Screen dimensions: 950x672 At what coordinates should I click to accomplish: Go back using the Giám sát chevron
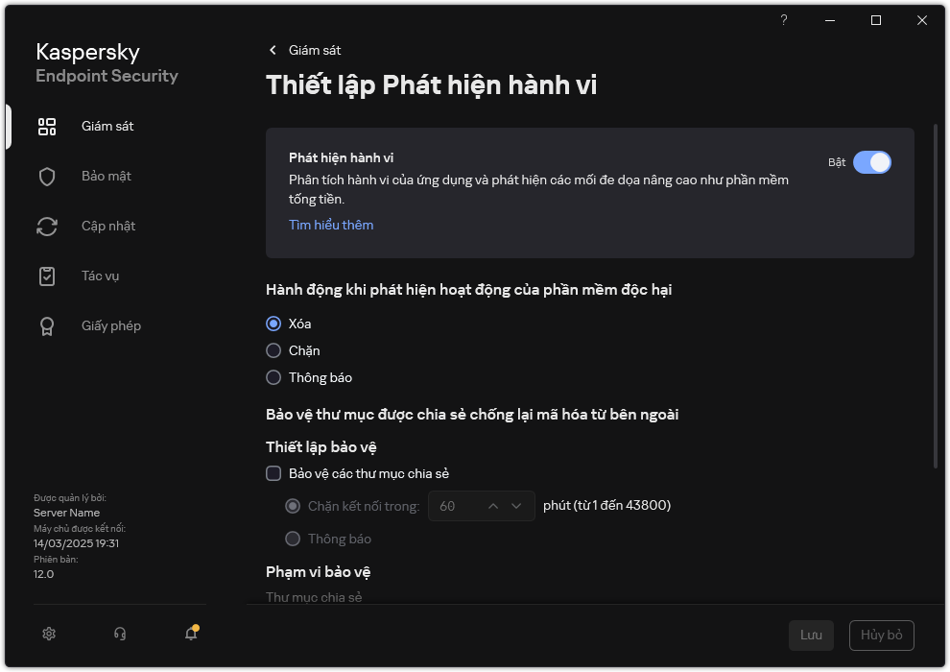[273, 50]
